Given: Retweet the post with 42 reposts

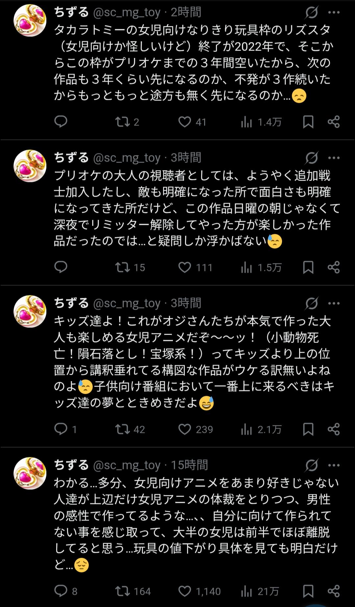Looking at the screenshot, I should tap(122, 429).
